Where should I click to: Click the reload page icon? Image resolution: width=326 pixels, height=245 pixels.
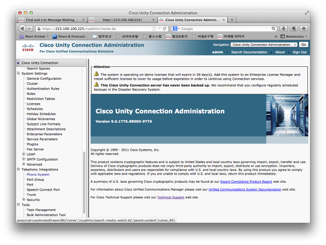tap(165, 28)
